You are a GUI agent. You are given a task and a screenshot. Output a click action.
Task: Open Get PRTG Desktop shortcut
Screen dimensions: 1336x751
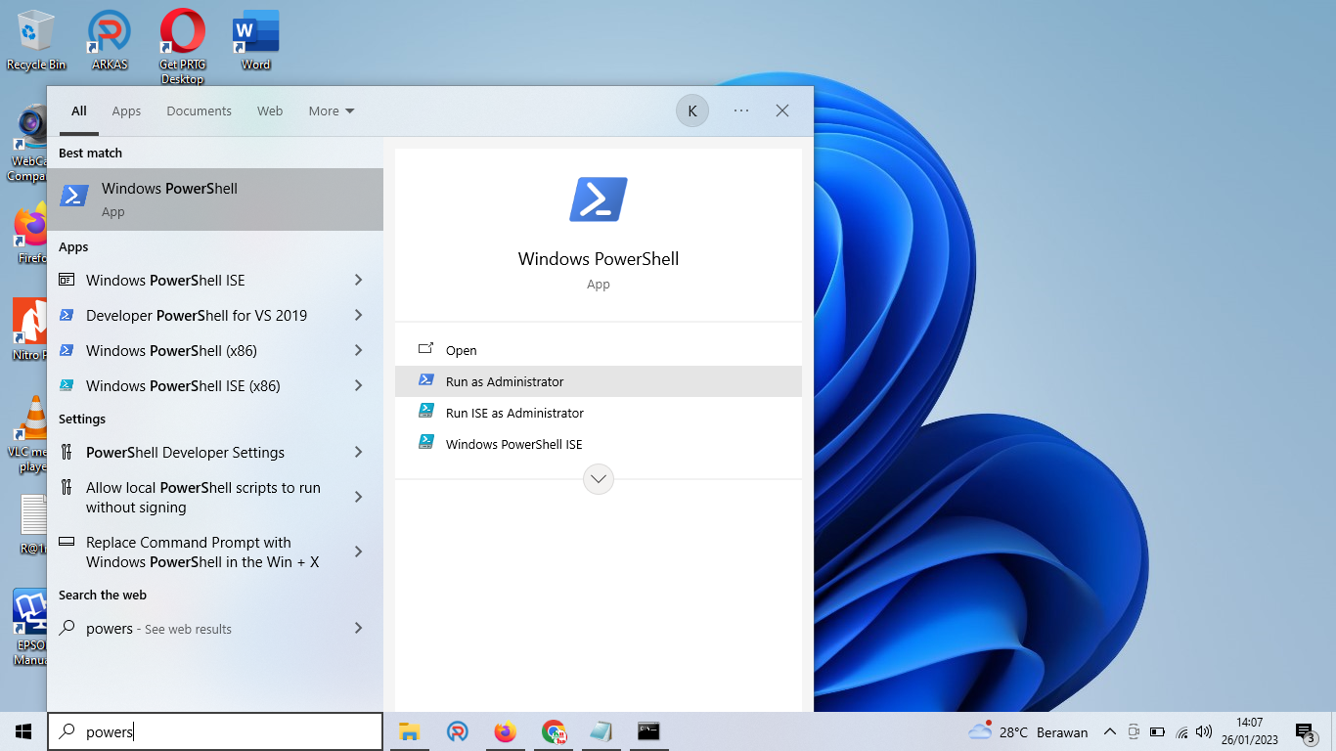point(182,46)
